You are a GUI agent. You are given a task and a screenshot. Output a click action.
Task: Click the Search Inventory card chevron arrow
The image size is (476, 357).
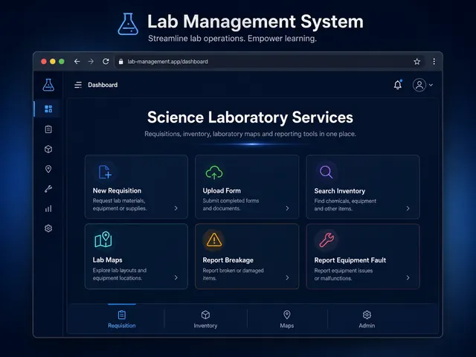408,208
